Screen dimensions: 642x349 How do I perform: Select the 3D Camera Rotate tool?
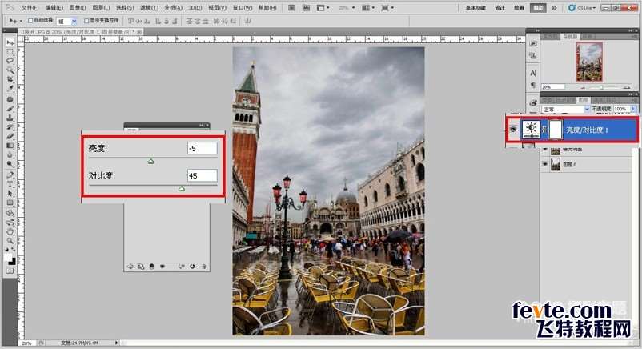click(10, 223)
